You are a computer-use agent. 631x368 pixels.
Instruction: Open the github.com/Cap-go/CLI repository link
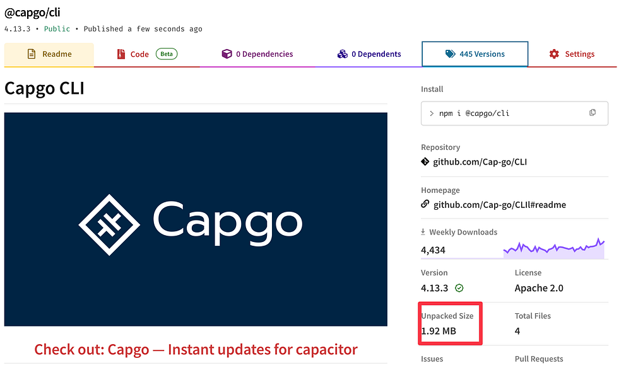[480, 162]
